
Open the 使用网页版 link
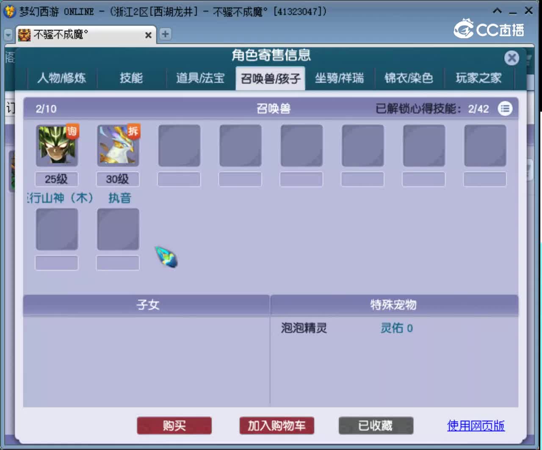coord(476,425)
